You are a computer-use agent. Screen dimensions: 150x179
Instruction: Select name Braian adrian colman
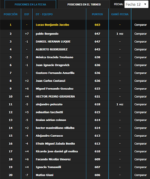click(51, 120)
